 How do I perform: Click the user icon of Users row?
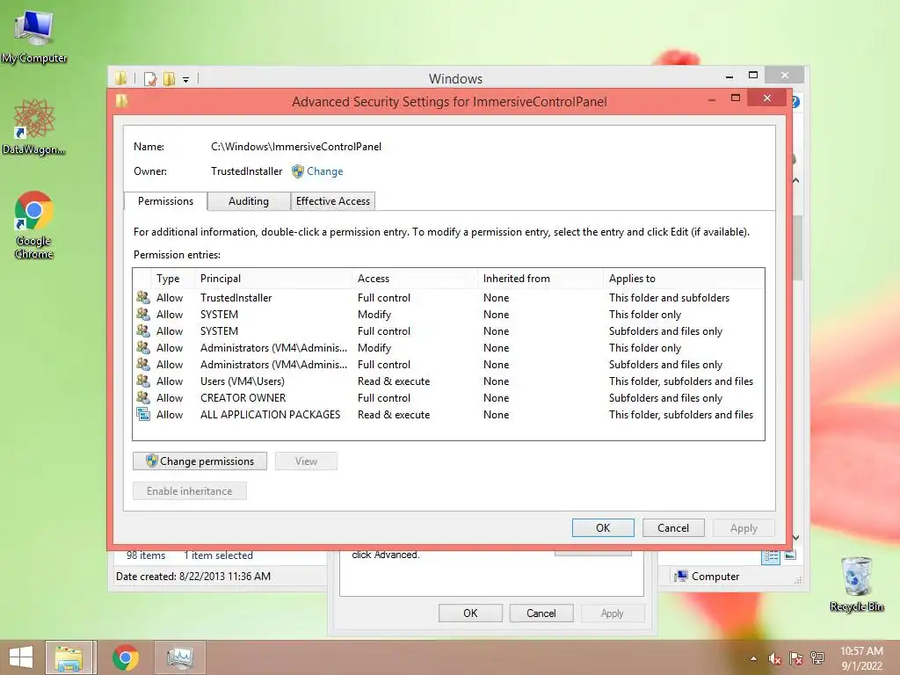tap(143, 381)
